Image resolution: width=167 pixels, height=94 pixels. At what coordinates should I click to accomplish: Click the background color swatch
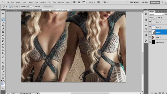click(x=4, y=85)
